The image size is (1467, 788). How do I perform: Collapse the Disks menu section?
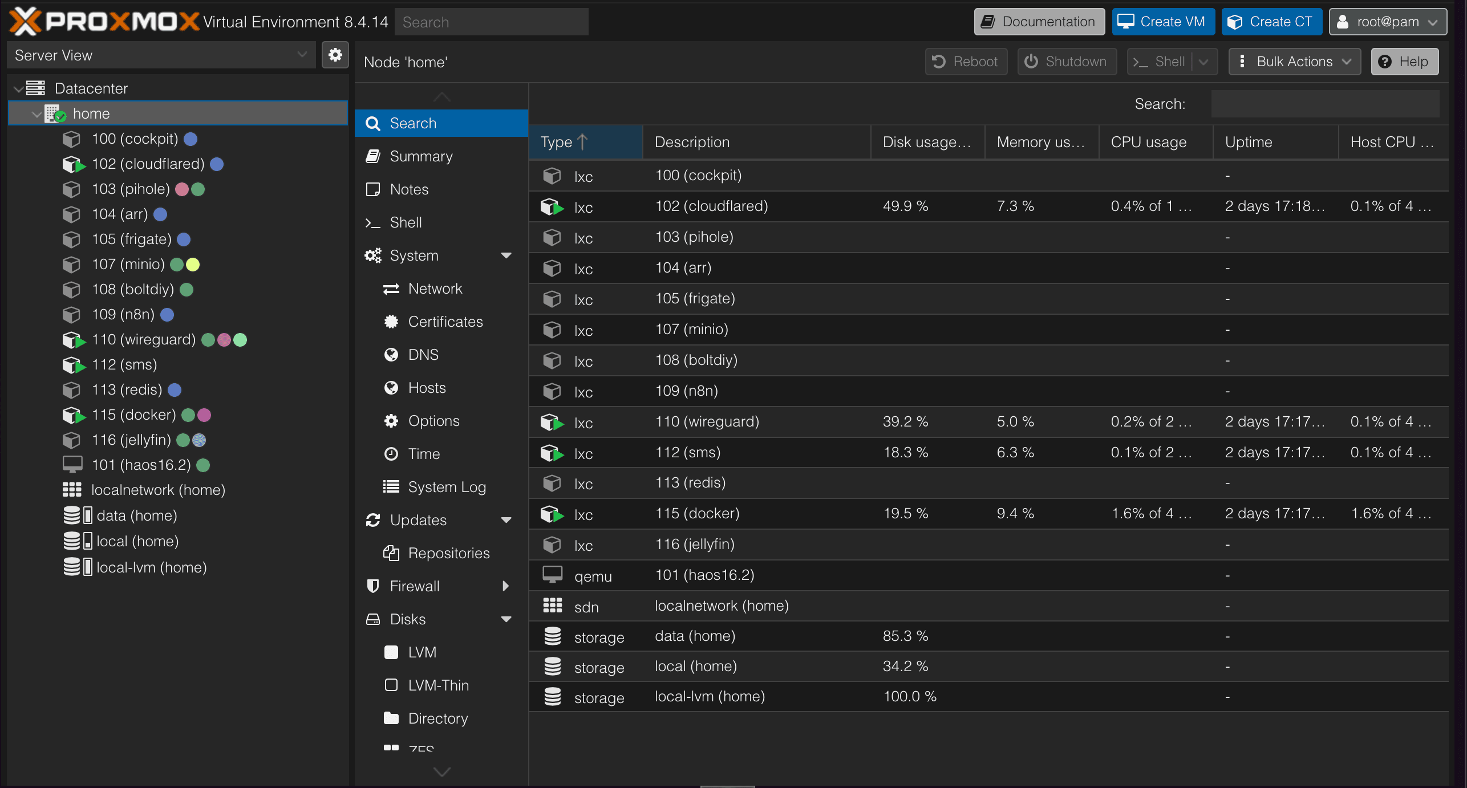[x=506, y=619]
